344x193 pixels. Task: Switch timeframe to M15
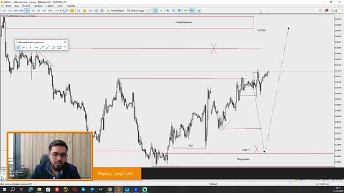(x=16, y=11)
